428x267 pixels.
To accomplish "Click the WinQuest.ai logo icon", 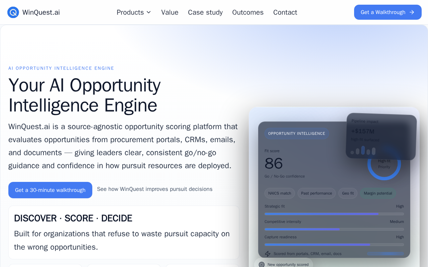I will click(x=13, y=12).
